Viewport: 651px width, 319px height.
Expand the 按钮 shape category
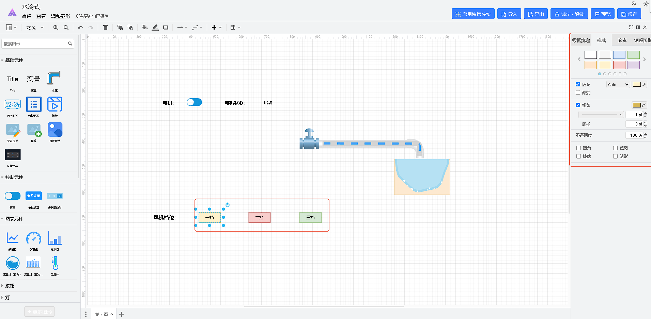click(x=10, y=286)
